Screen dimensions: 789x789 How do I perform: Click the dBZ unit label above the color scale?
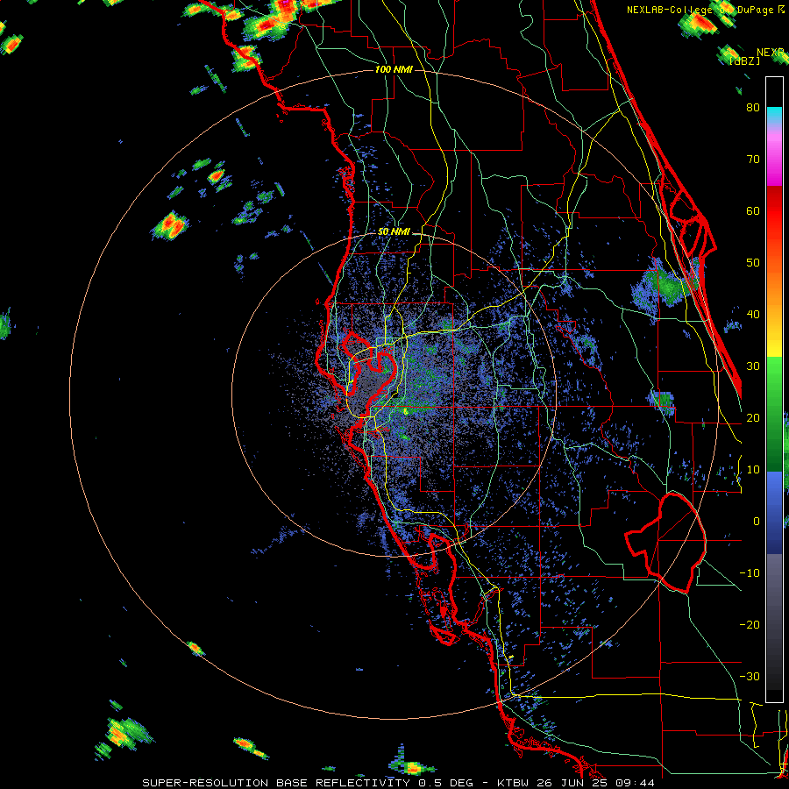point(744,61)
